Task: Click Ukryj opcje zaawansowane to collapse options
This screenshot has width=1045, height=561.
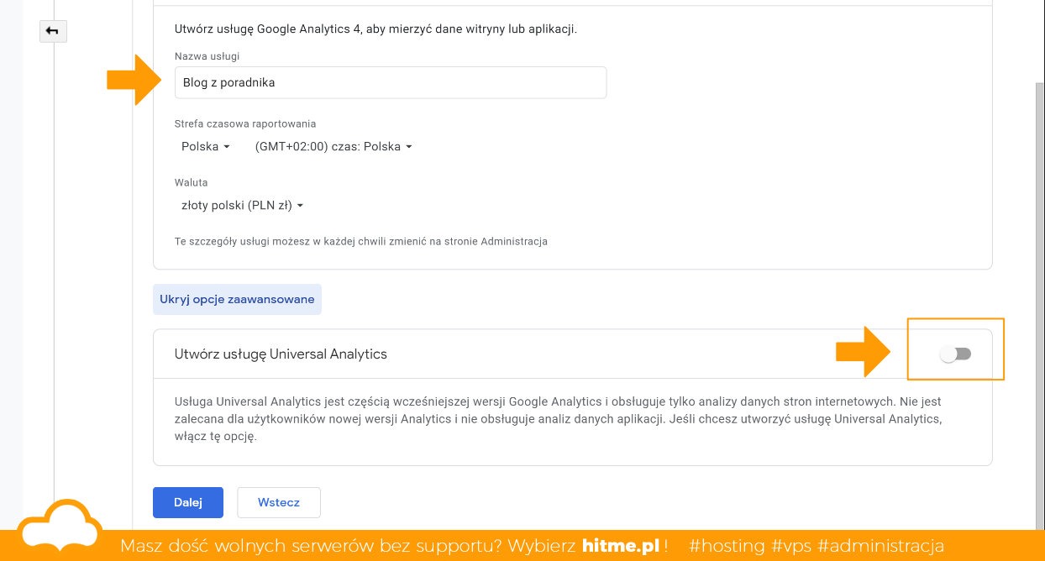Action: tap(237, 299)
